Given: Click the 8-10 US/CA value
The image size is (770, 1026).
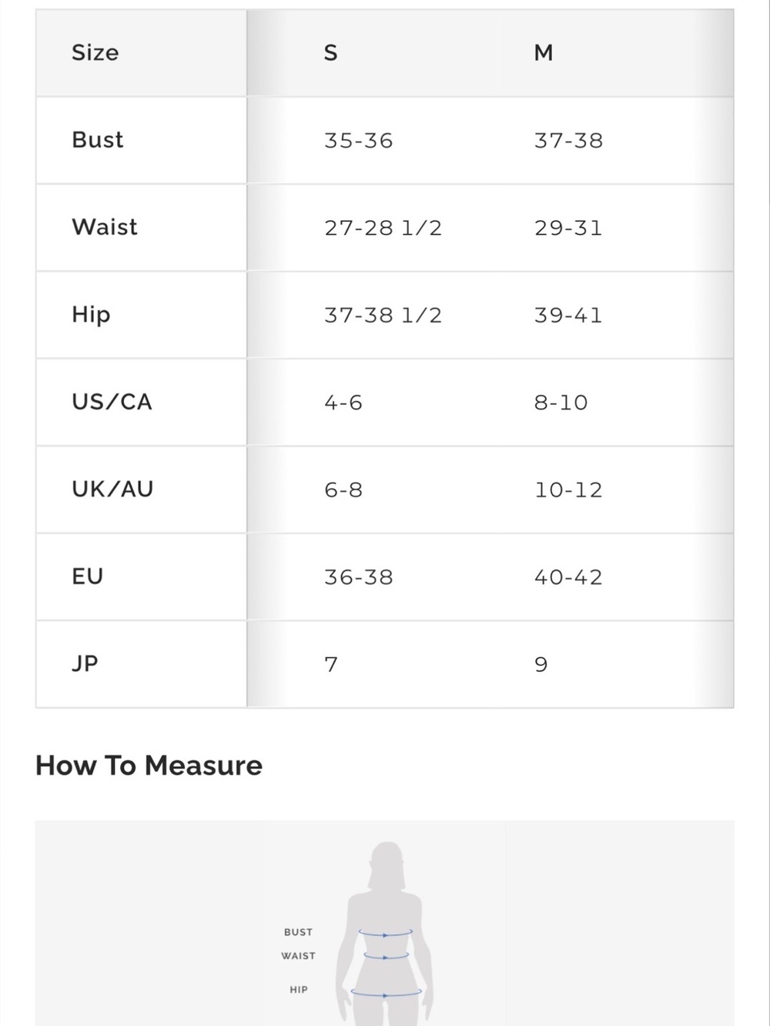Looking at the screenshot, I should (561, 403).
